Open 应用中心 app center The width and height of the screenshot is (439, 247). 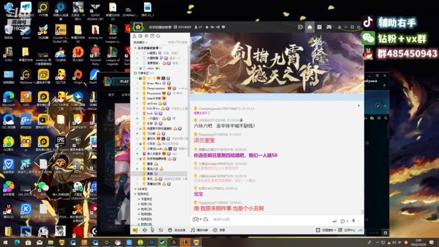[347, 230]
